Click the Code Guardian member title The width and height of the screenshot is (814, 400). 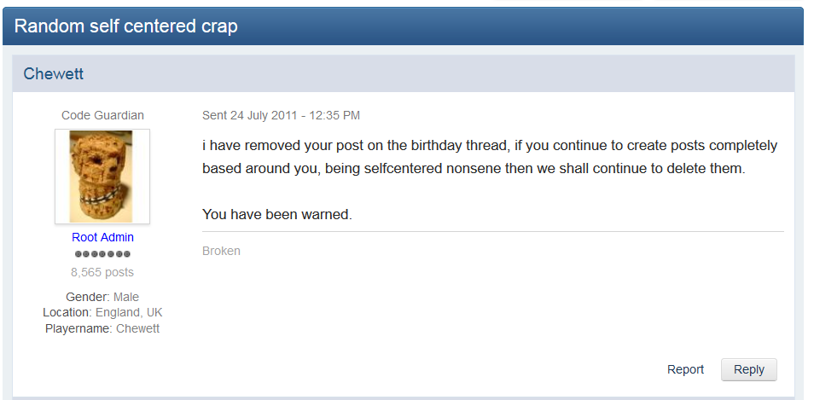coord(102,115)
